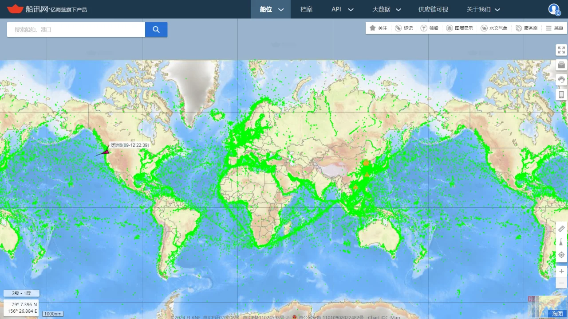Open the 关注 star favorites panel
The height and width of the screenshot is (319, 568).
(x=378, y=28)
